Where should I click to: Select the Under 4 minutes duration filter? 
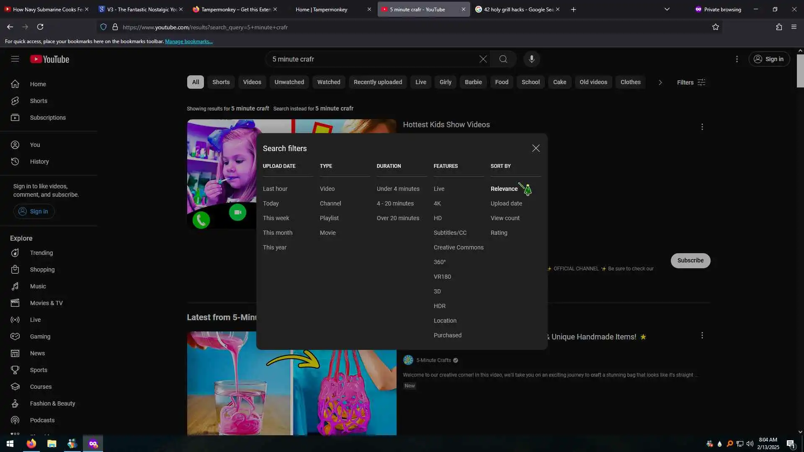coord(397,189)
